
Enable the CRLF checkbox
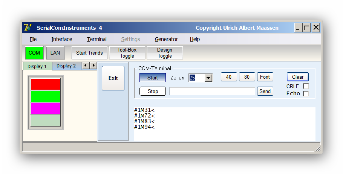click(x=306, y=86)
